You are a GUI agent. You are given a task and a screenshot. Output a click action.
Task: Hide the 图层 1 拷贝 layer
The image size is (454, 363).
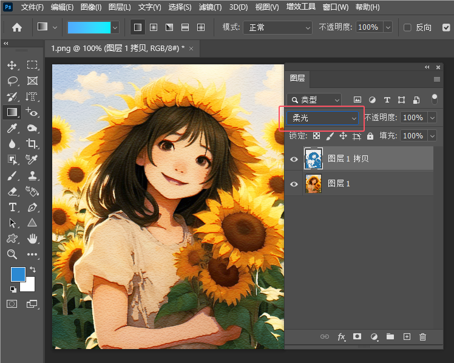pos(294,159)
